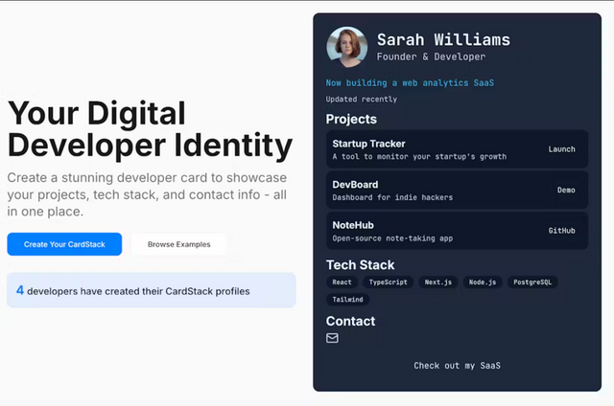Click the Create Your CardStack button
The width and height of the screenshot is (614, 406).
pos(64,244)
